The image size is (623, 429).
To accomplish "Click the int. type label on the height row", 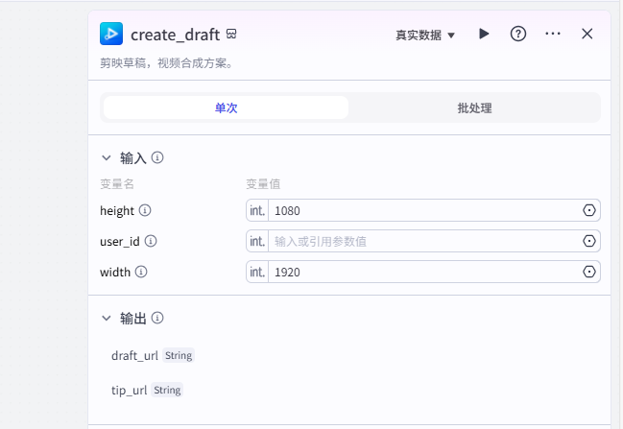I will [x=257, y=210].
